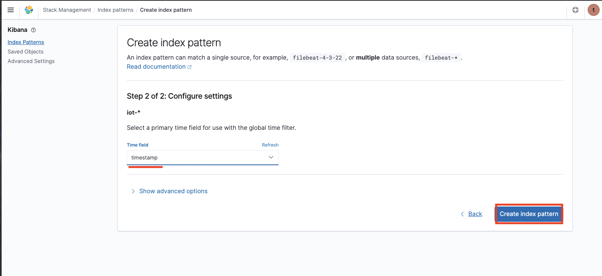Viewport: 602px width, 276px height.
Task: Navigate to Stack Management breadcrumb
Action: tap(67, 10)
